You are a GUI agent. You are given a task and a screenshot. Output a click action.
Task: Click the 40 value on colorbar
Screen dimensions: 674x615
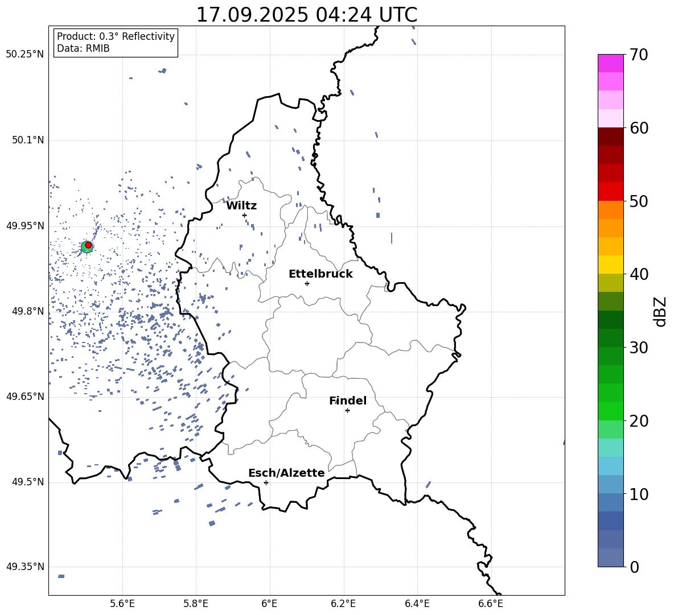pyautogui.click(x=639, y=274)
